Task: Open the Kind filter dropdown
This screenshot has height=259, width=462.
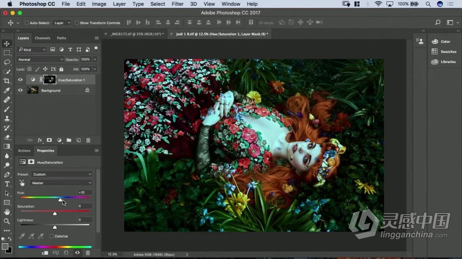Action: (32, 49)
